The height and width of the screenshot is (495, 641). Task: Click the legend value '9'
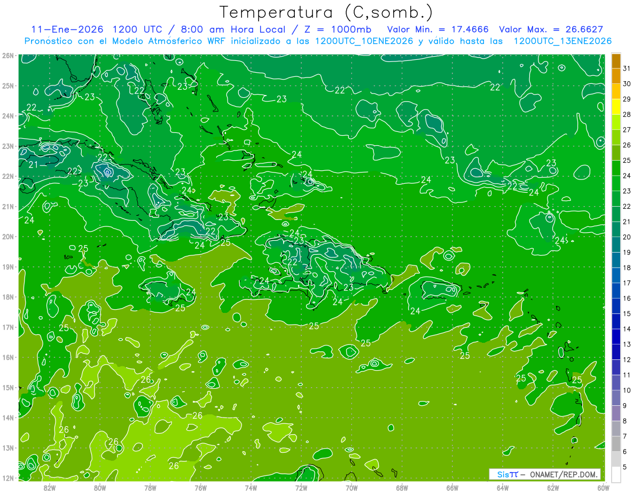pos(625,406)
